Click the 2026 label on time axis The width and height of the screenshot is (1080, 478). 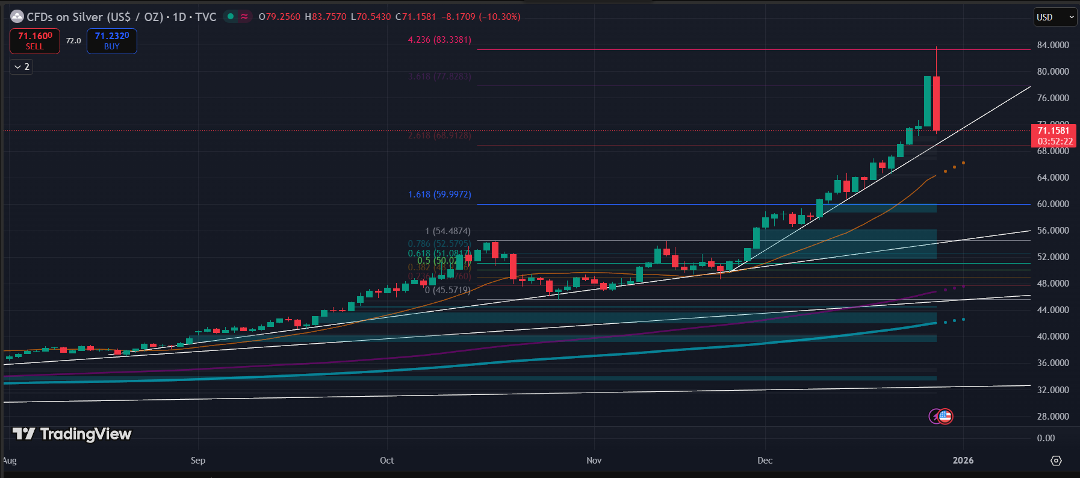coord(963,461)
